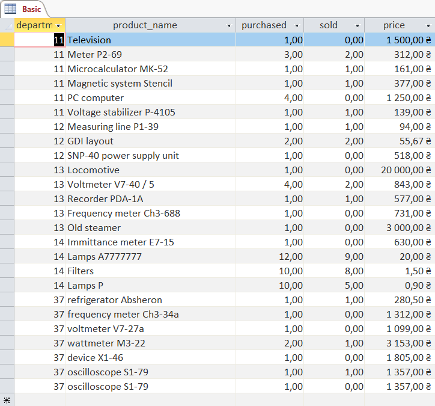Select the sold column header
The width and height of the screenshot is (435, 406).
pyautogui.click(x=334, y=25)
